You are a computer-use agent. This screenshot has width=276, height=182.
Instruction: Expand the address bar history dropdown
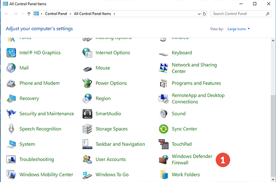tap(199, 14)
